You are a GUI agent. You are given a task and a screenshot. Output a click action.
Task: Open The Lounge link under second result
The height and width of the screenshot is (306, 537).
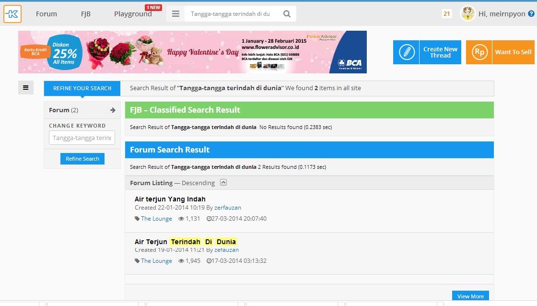156,261
